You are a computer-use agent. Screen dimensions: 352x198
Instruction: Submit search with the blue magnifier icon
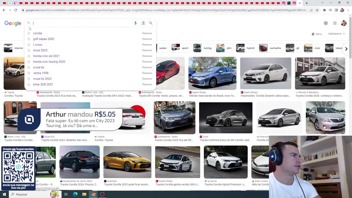coord(151,23)
